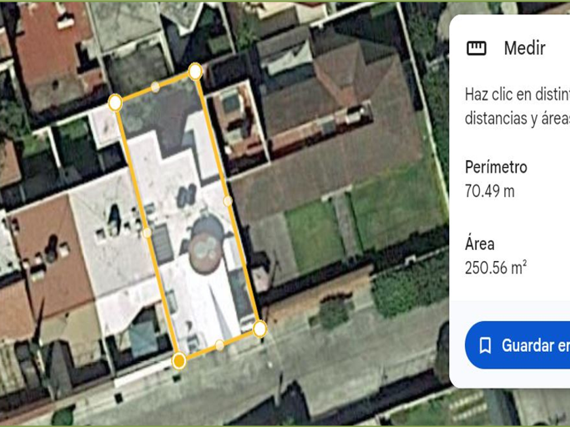Click the midpoint handle on the top edge
This screenshot has width=570, height=427.
[155, 87]
